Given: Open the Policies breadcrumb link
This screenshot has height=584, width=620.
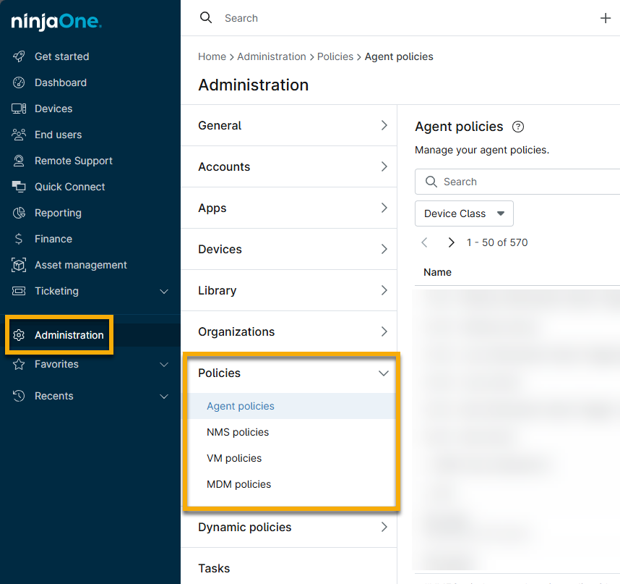Looking at the screenshot, I should click(x=335, y=56).
